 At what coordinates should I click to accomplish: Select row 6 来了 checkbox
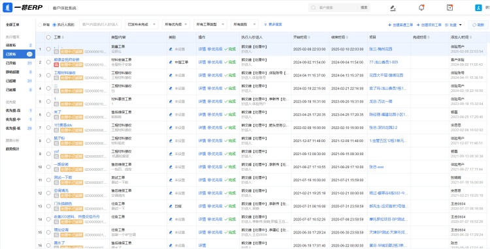[x=48, y=115]
